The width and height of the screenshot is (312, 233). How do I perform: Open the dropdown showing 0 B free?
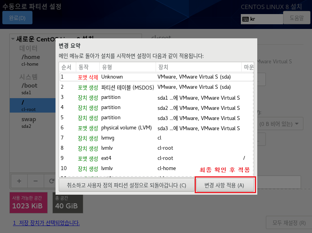coord(280,124)
